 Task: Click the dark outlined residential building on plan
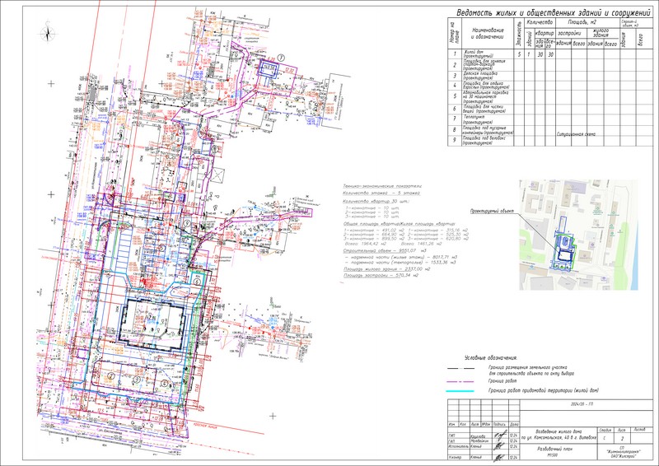point(152,324)
